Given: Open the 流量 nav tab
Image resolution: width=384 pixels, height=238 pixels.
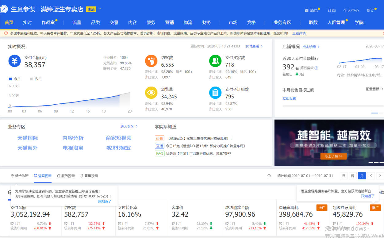Looking at the screenshot, I should pyautogui.click(x=77, y=22).
